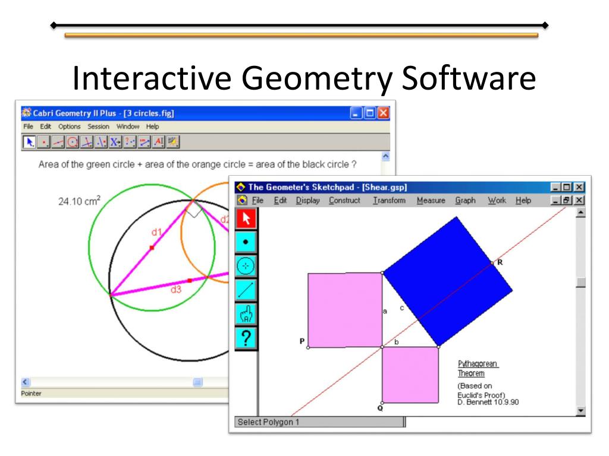Click the d1 midpoint label in Cabri
Screen dimensions: 609x456
(156, 232)
